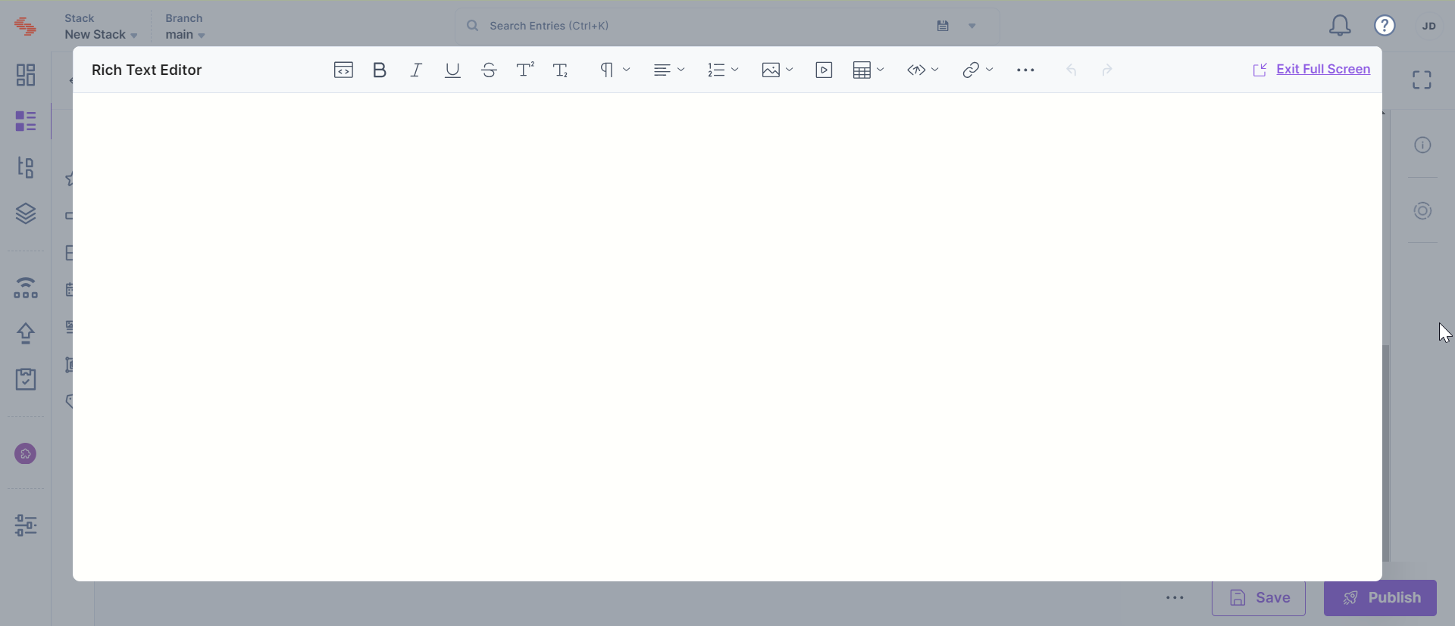
Task: Click the subscript icon
Action: tap(561, 70)
